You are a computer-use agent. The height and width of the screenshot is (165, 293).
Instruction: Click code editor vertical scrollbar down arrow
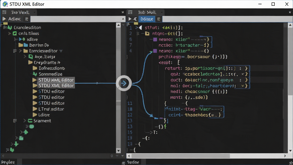(x=290, y=151)
